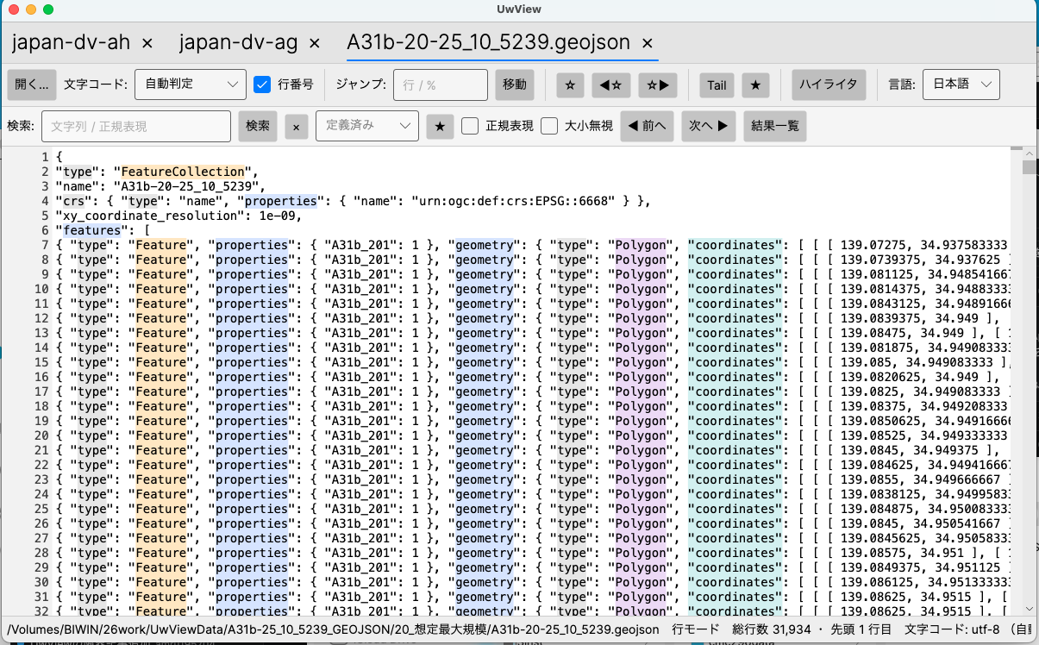
Task: Click 行モード in the status bar
Action: (x=696, y=629)
